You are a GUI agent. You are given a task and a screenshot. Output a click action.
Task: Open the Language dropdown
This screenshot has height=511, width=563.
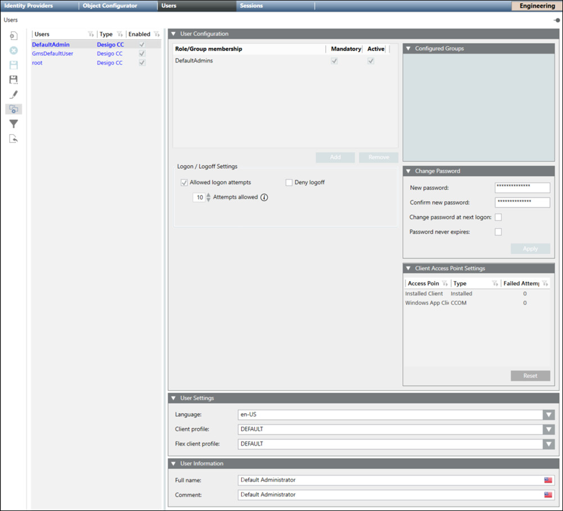[x=548, y=415]
